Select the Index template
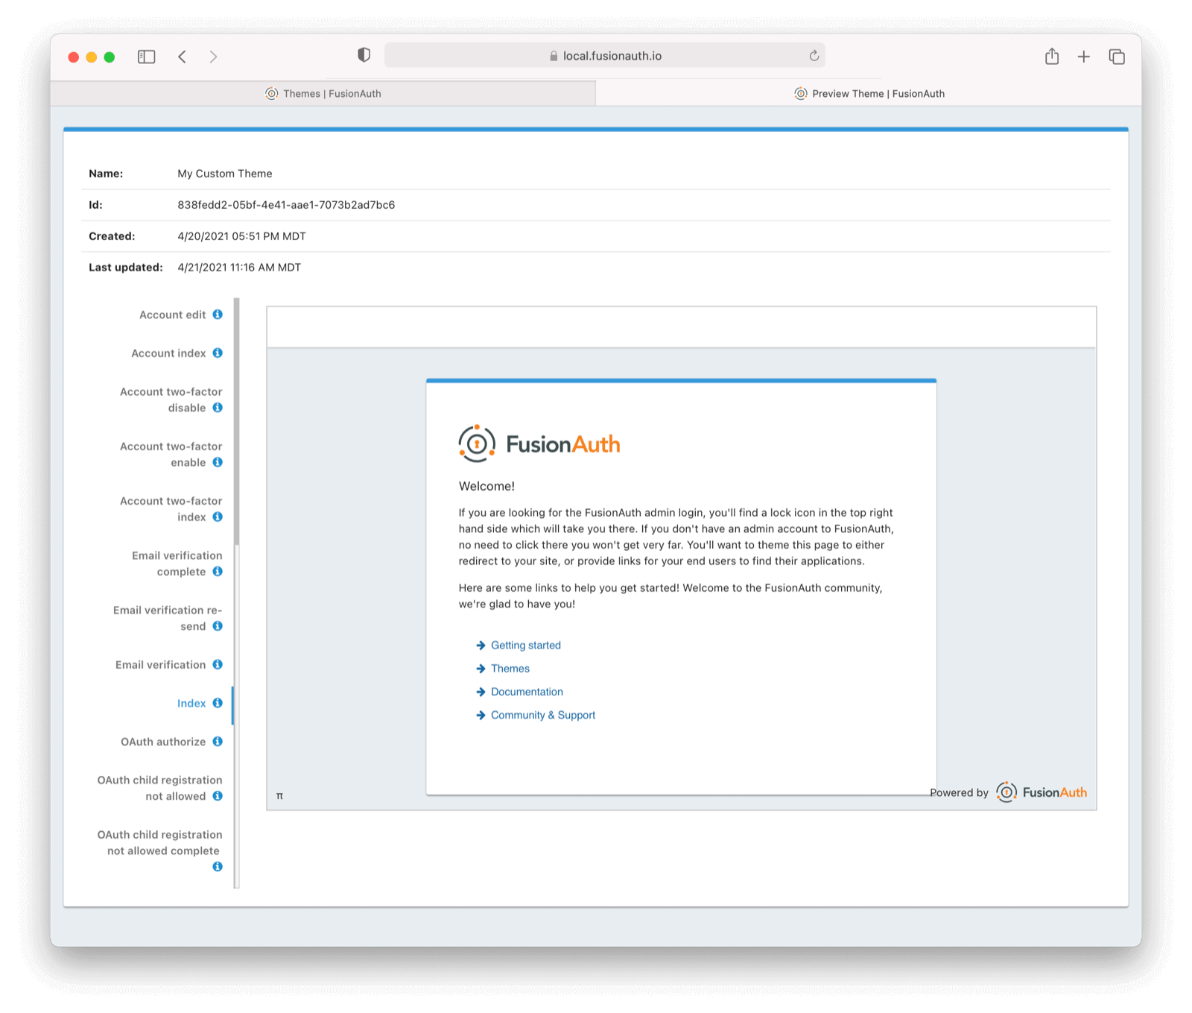 [191, 703]
